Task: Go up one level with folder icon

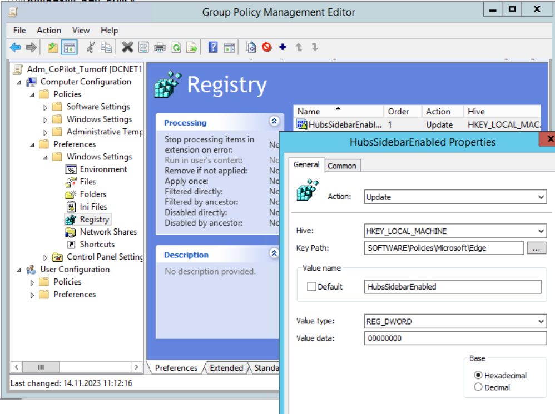Action: coord(53,47)
